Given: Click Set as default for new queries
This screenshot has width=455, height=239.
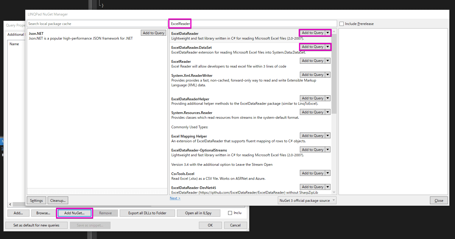Looking at the screenshot, I should [x=36, y=225].
